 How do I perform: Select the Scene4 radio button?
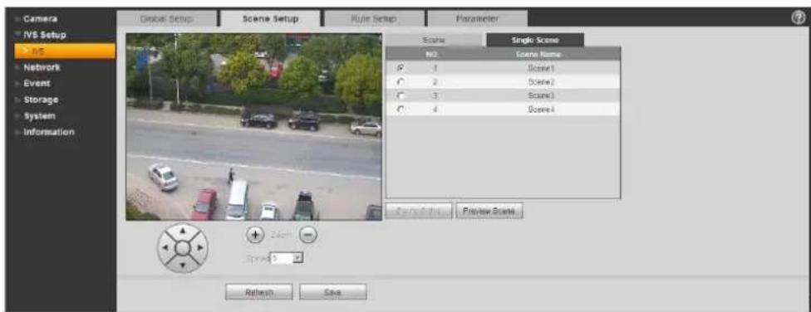(401, 109)
